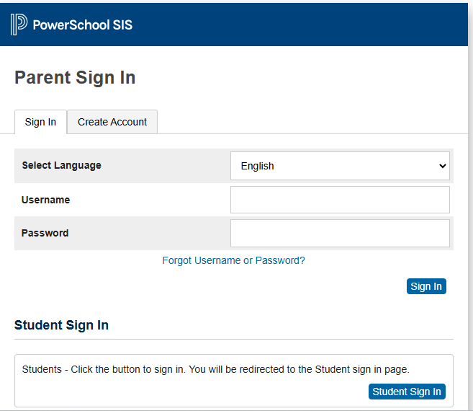
Task: Open the Create Account tab
Action: (x=112, y=122)
